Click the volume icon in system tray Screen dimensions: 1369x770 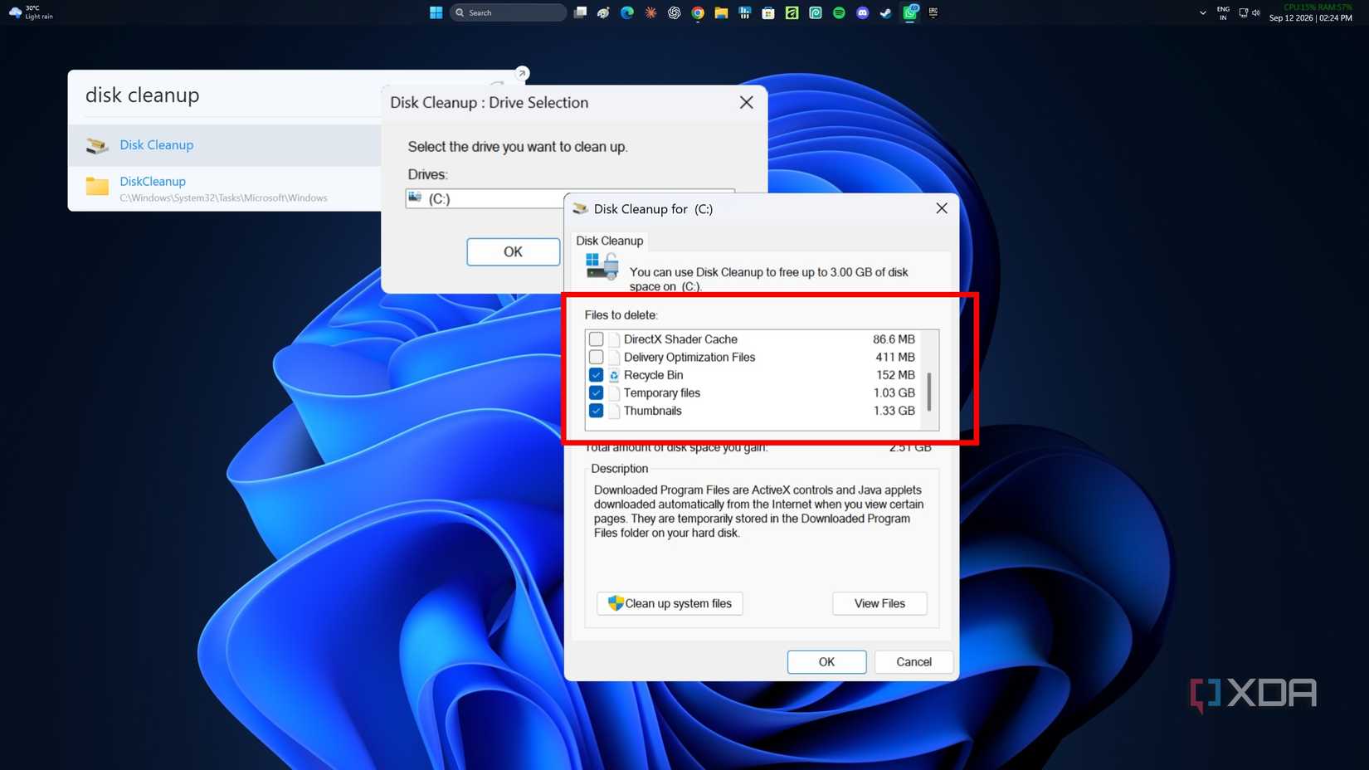point(1256,12)
